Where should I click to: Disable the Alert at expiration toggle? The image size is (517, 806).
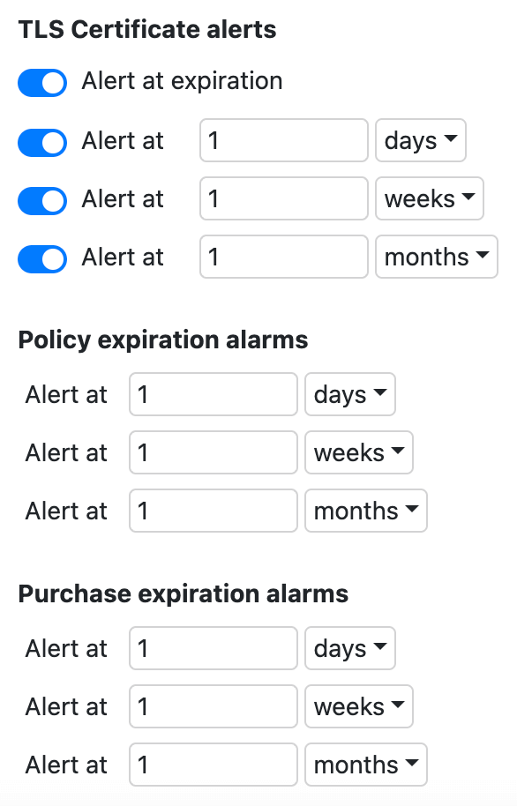(x=41, y=83)
